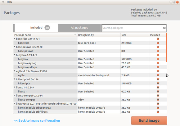The width and height of the screenshot is (180, 126).
Task: Uncheck the busybox-syslog included checkbox
Action: [158, 63]
